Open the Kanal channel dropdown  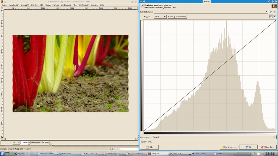160,17
